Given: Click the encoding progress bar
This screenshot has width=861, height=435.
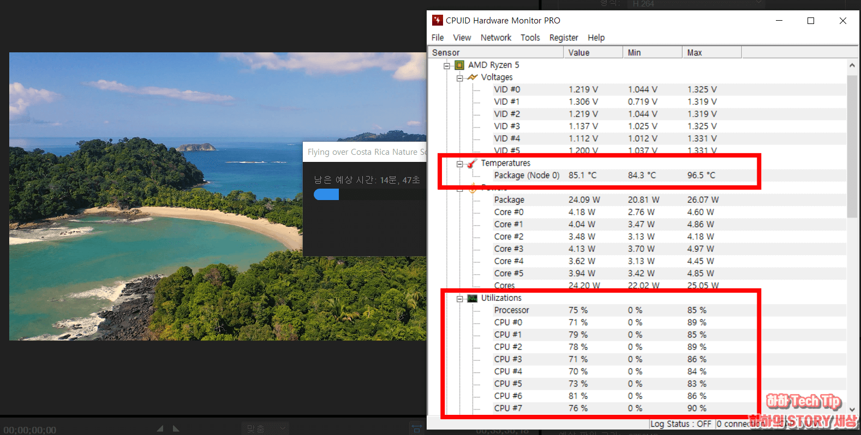Looking at the screenshot, I should [x=370, y=195].
